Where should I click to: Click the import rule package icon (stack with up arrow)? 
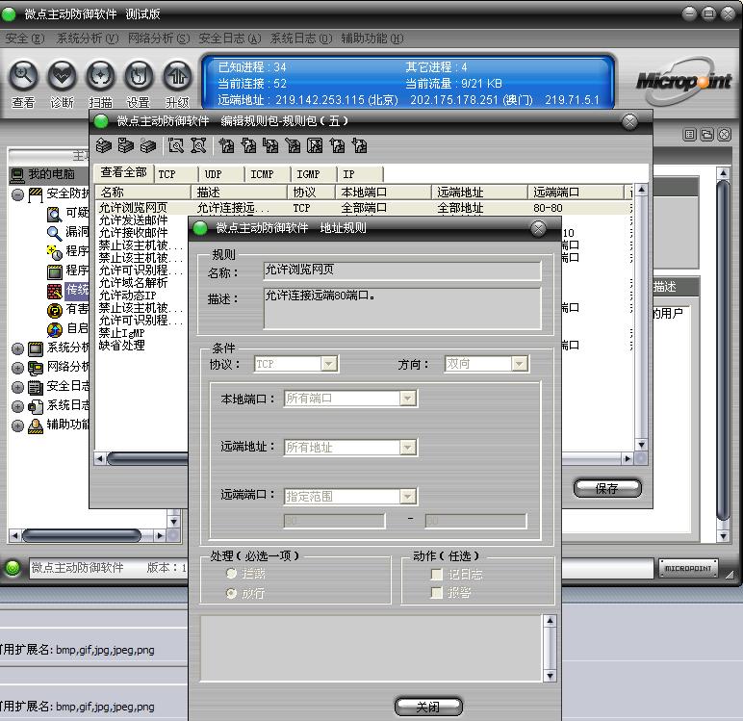coord(103,145)
